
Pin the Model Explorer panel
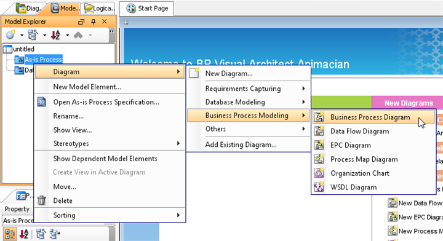click(94, 22)
